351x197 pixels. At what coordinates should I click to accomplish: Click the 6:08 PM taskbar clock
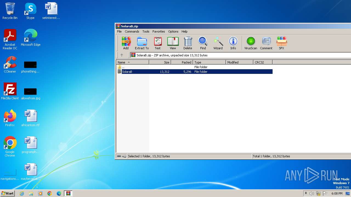(337, 193)
